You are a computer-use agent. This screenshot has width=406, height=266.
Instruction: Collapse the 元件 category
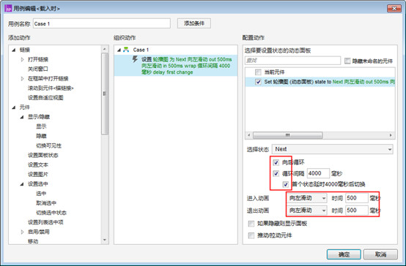point(14,107)
